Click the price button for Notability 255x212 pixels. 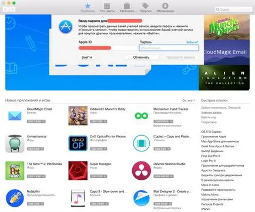pyautogui.click(x=35, y=204)
